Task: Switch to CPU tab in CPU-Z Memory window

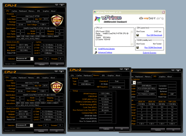Action: coord(72,76)
